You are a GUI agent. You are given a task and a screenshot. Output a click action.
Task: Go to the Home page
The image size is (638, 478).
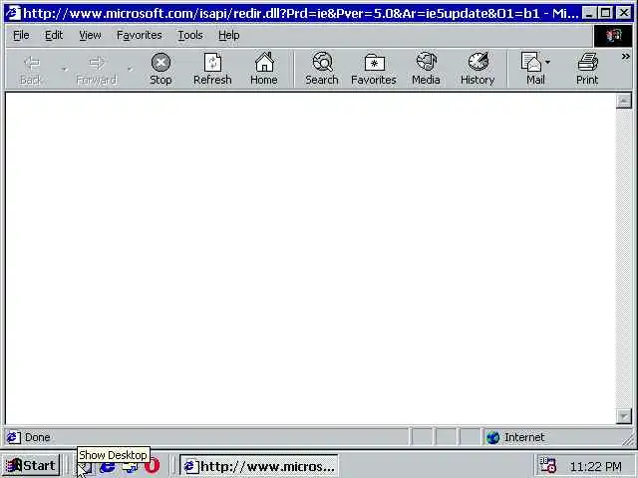[x=264, y=69]
